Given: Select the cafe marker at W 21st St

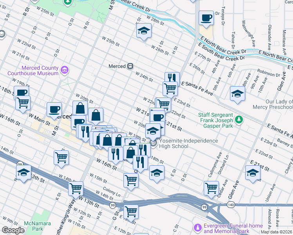Looking at the screenshot, I should (158, 116).
